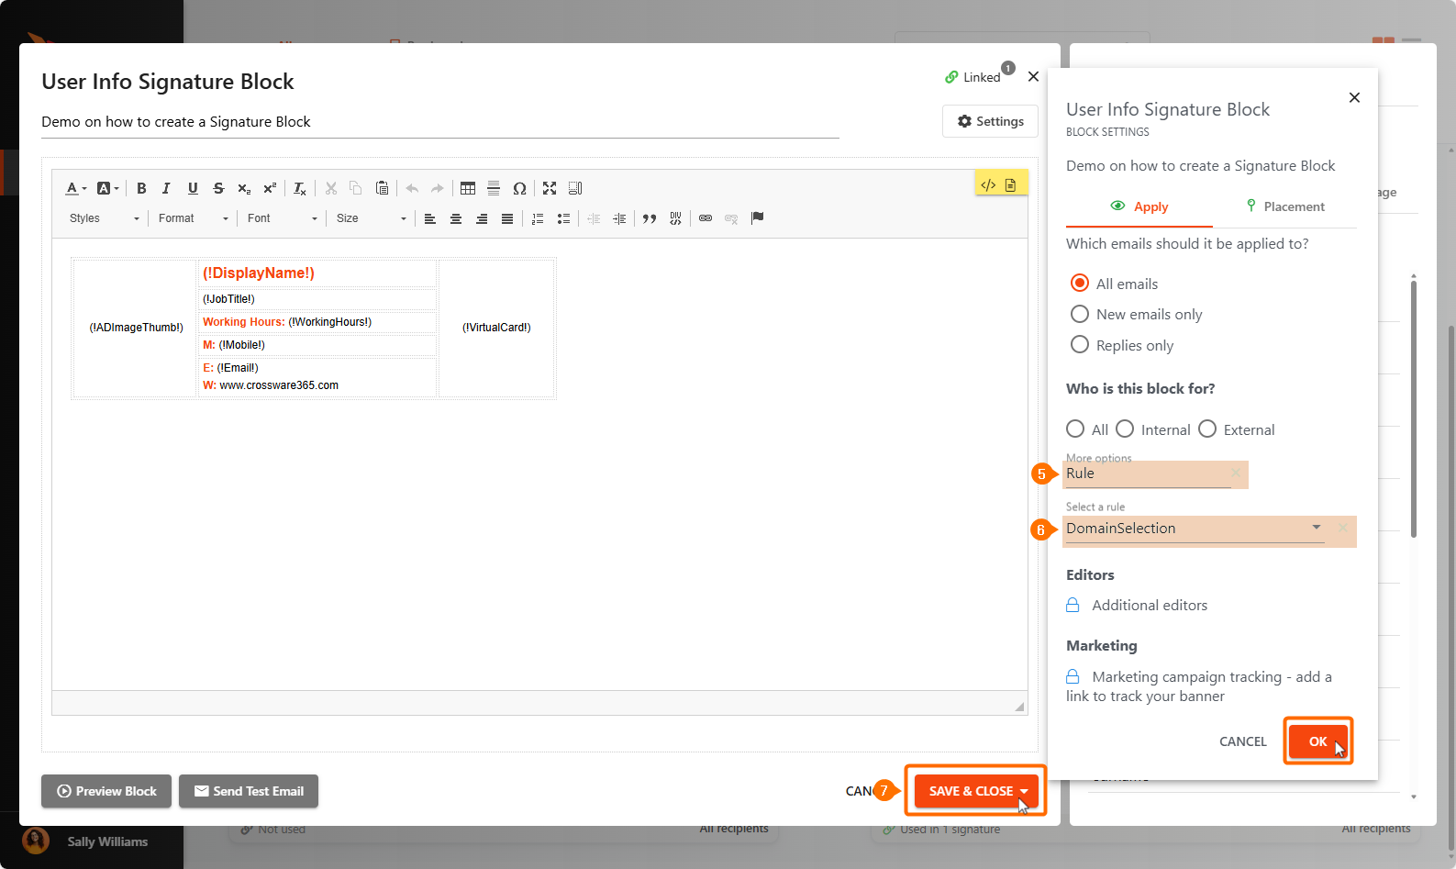This screenshot has width=1456, height=869.
Task: Open the special character (Omega) picker
Action: 519,188
